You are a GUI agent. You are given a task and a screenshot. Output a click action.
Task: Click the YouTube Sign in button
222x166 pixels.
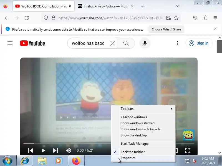click(199, 43)
